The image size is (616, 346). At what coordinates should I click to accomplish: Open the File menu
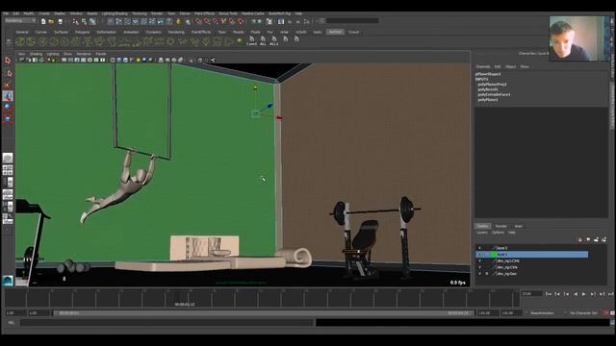6,13
